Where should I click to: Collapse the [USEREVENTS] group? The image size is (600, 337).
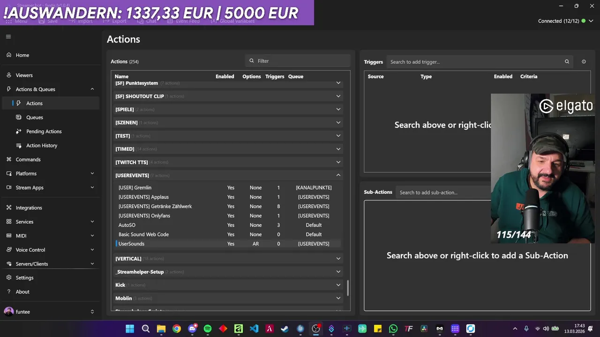tap(338, 175)
